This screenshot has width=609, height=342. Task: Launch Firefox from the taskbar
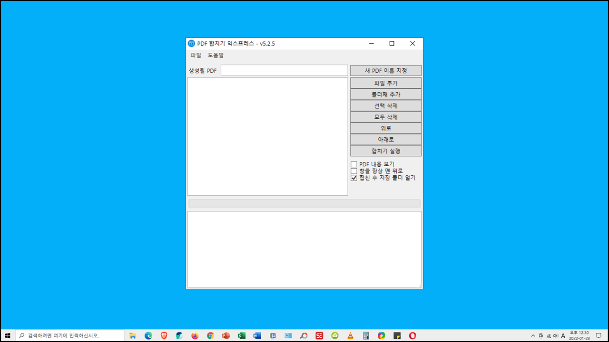pyautogui.click(x=195, y=336)
